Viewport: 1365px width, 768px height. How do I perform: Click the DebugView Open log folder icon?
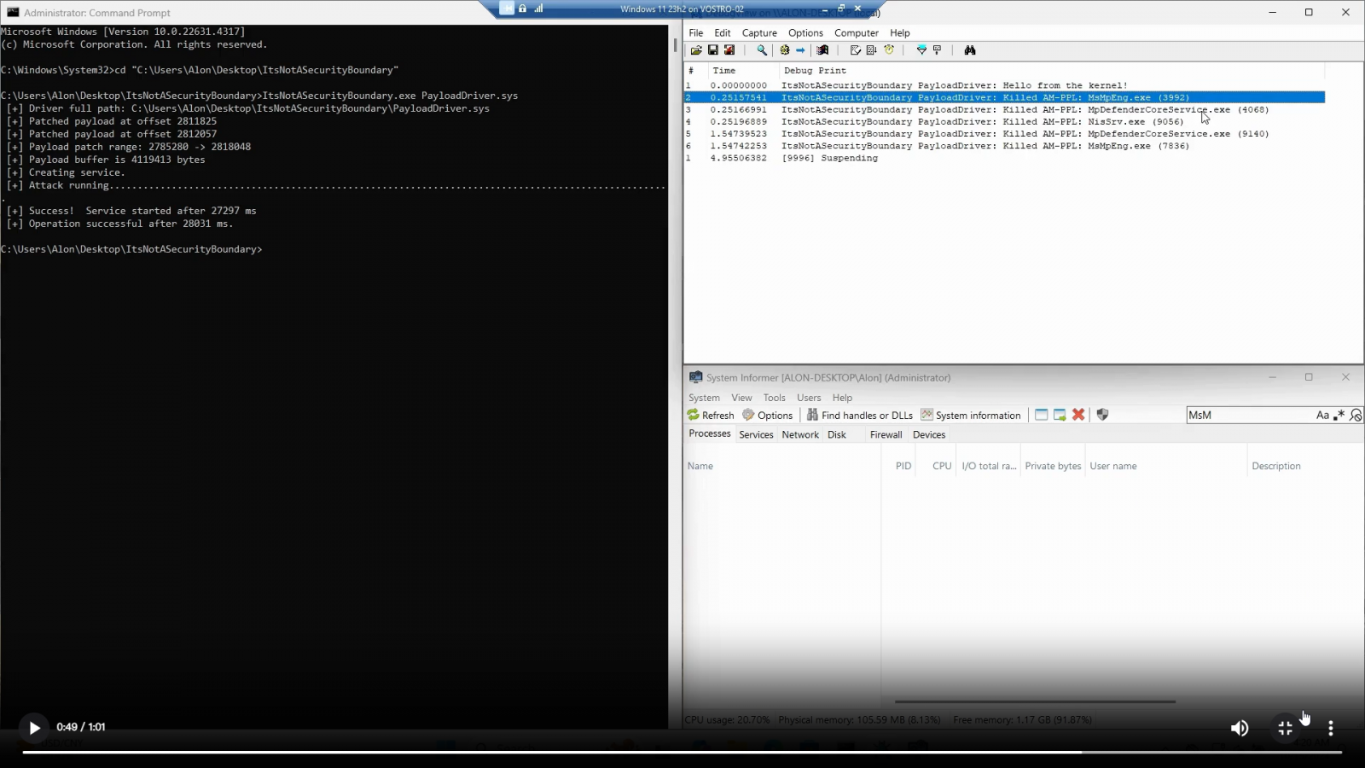coord(696,50)
